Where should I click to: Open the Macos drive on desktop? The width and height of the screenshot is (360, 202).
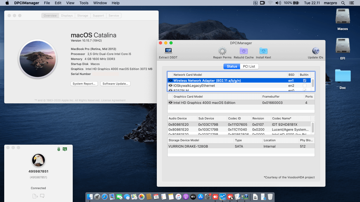[x=343, y=17]
